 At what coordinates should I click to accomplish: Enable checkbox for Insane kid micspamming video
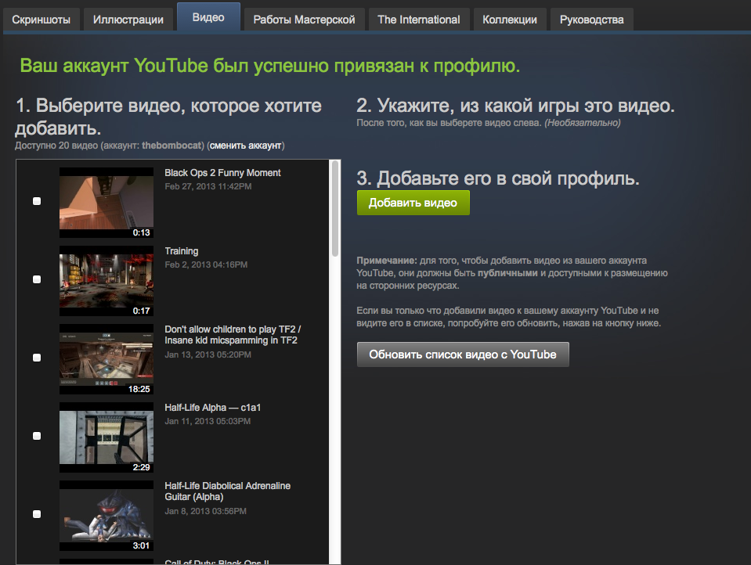point(37,358)
